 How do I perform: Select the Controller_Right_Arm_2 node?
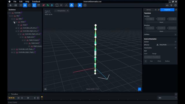(32, 34)
